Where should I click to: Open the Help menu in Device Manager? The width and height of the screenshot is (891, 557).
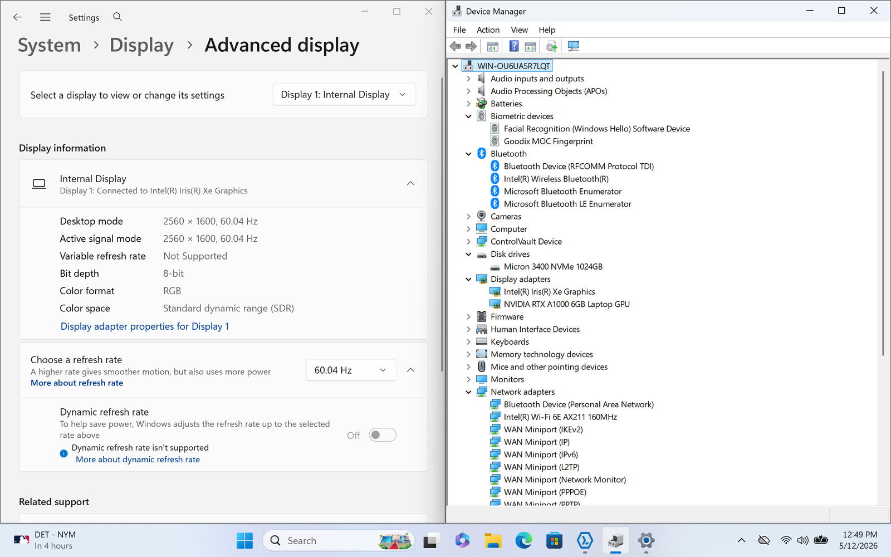tap(547, 30)
